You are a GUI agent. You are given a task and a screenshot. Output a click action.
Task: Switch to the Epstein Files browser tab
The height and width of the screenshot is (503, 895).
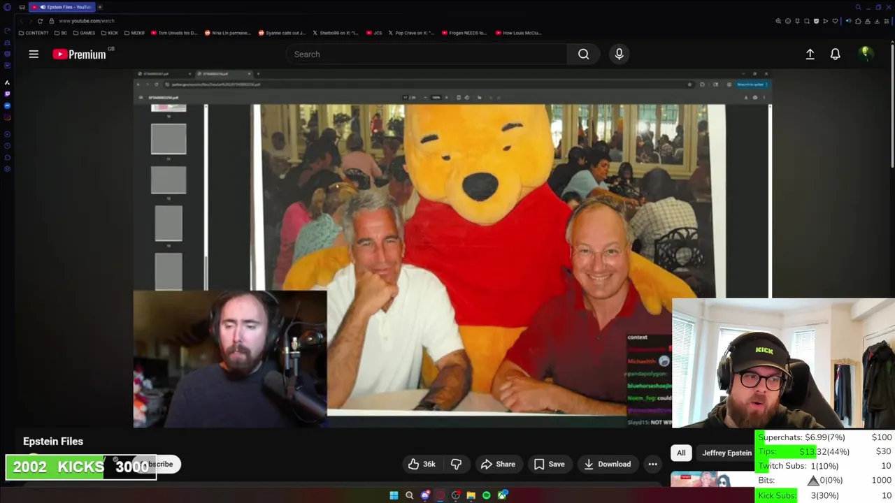[x=62, y=7]
